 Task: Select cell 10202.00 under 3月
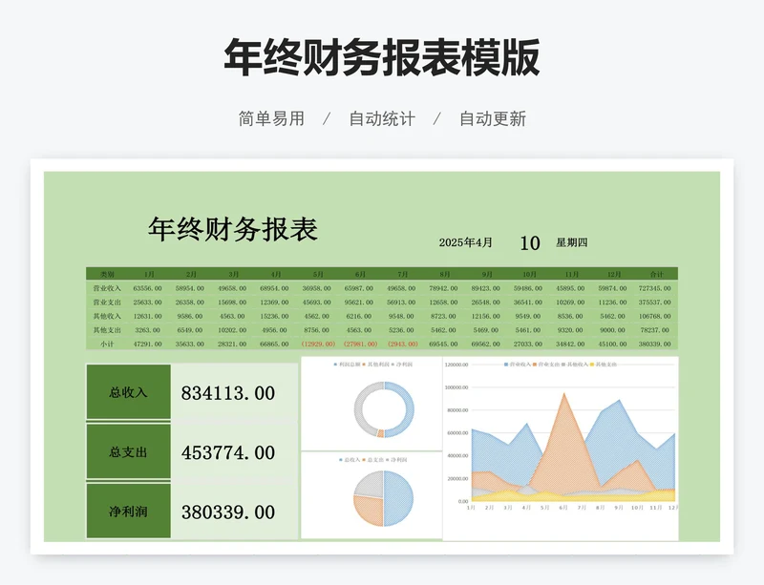[232, 330]
